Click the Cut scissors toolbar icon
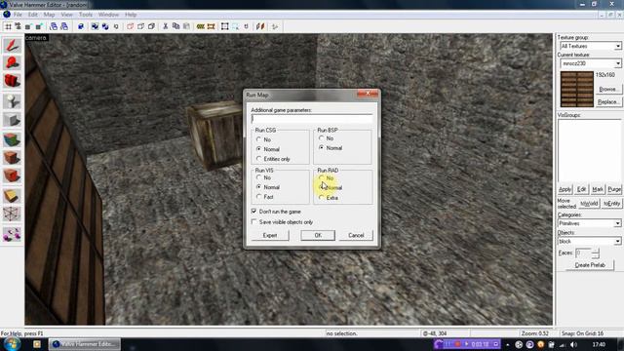Screen dimensions: 624x351 pos(165,26)
